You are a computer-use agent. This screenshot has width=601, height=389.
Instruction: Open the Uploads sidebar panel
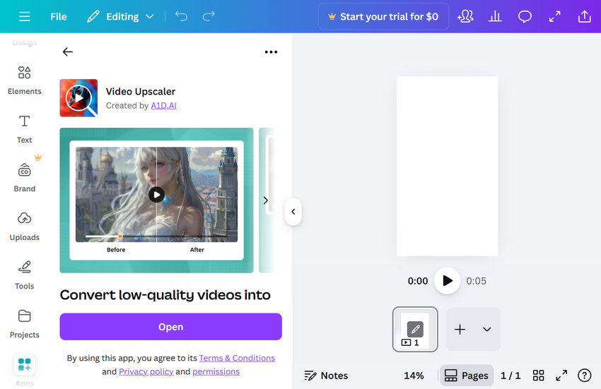point(25,227)
